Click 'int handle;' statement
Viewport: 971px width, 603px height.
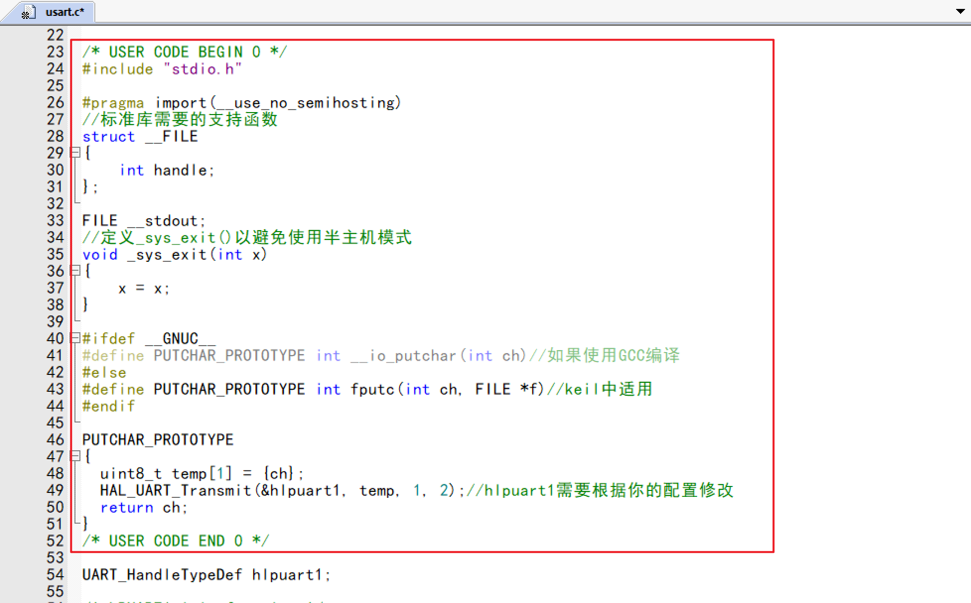pyautogui.click(x=167, y=170)
